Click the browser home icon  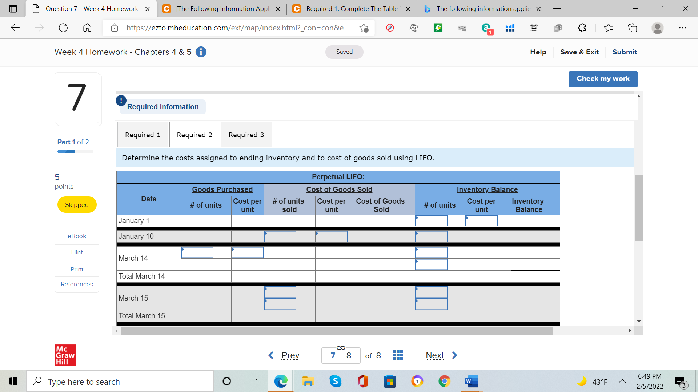[x=87, y=28]
